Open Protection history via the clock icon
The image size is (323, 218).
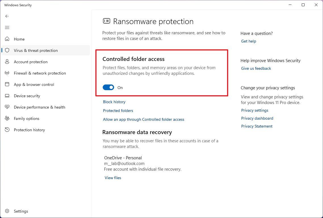(x=7, y=130)
